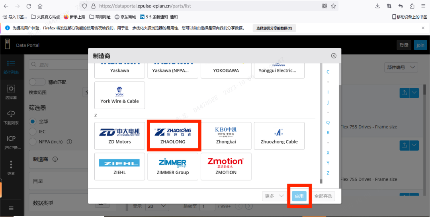Open the 火狐官方站点 bookmark folder
This screenshot has width=430, height=217.
(x=45, y=17)
